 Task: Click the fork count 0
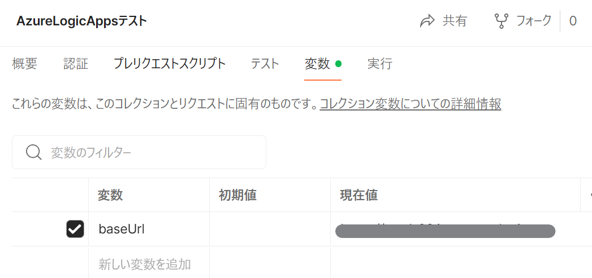[573, 21]
